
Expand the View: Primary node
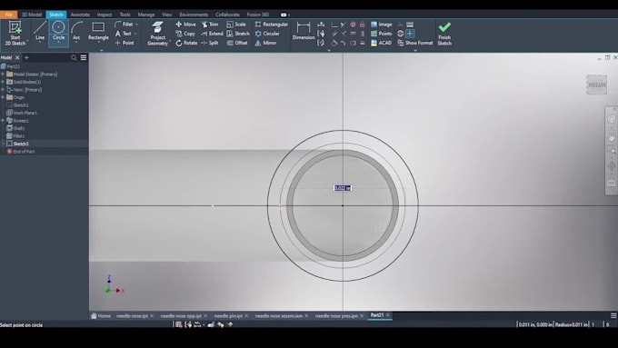[3, 89]
